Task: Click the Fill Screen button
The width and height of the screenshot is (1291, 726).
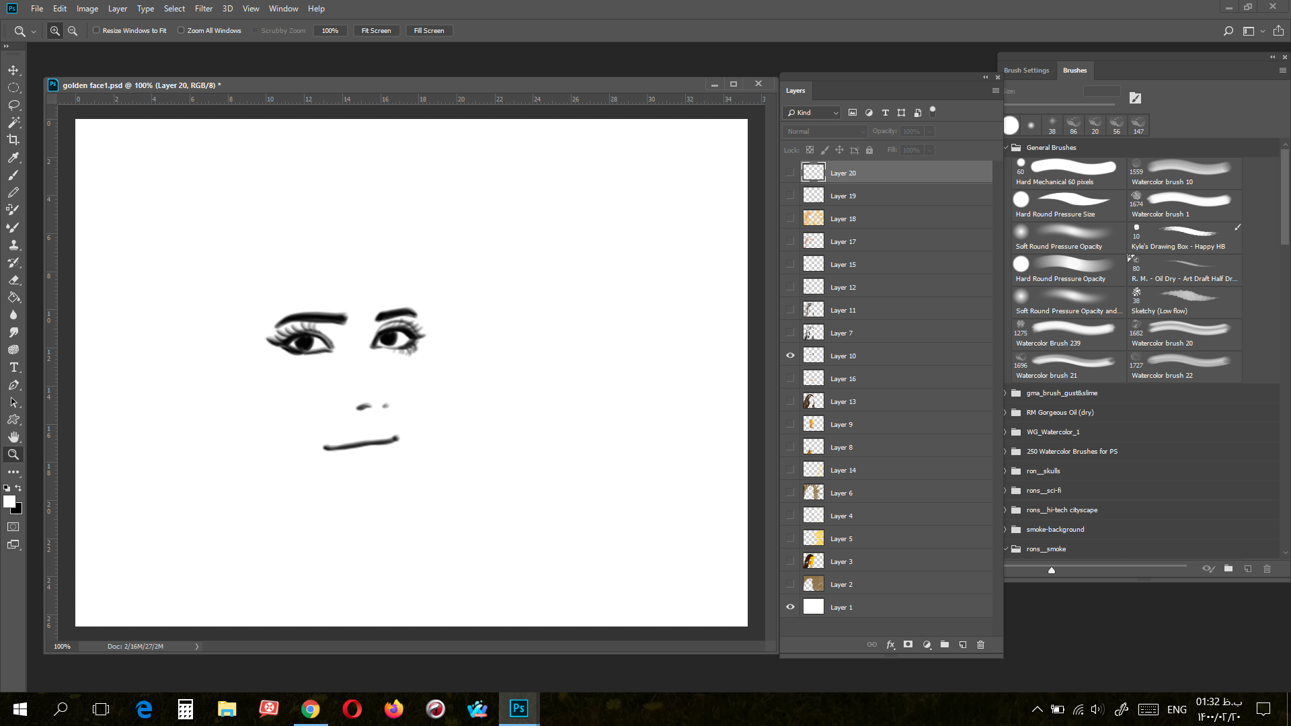Action: (x=429, y=31)
